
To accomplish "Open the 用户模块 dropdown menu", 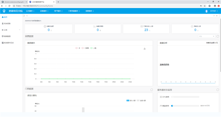I will [x=58, y=11].
